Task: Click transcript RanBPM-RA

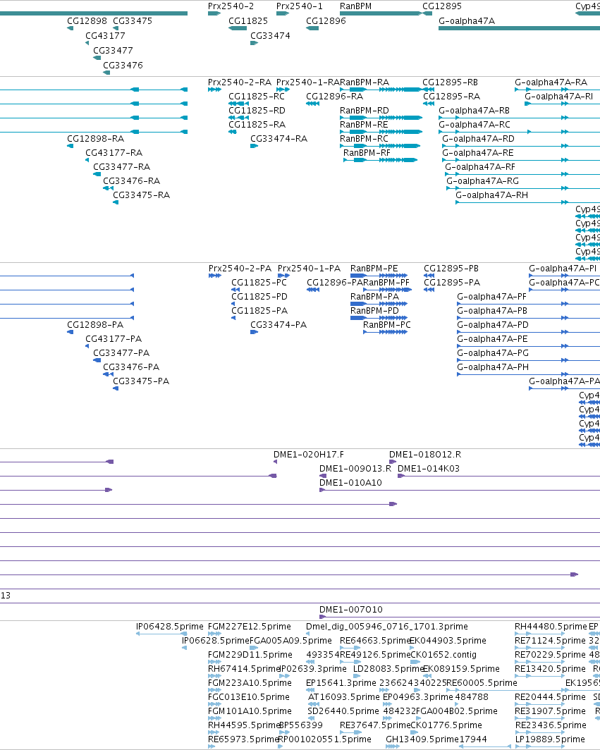Action: point(364,82)
